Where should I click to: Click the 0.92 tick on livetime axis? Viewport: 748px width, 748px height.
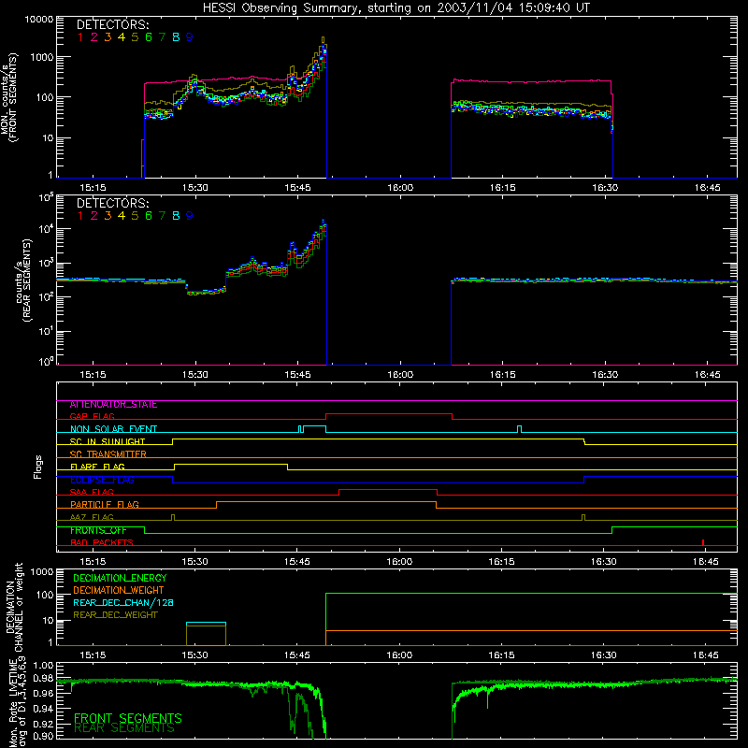click(x=44, y=724)
